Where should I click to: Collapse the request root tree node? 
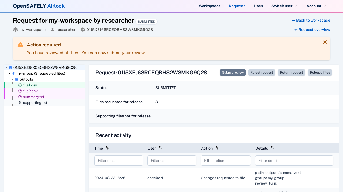pyautogui.click(x=6, y=67)
